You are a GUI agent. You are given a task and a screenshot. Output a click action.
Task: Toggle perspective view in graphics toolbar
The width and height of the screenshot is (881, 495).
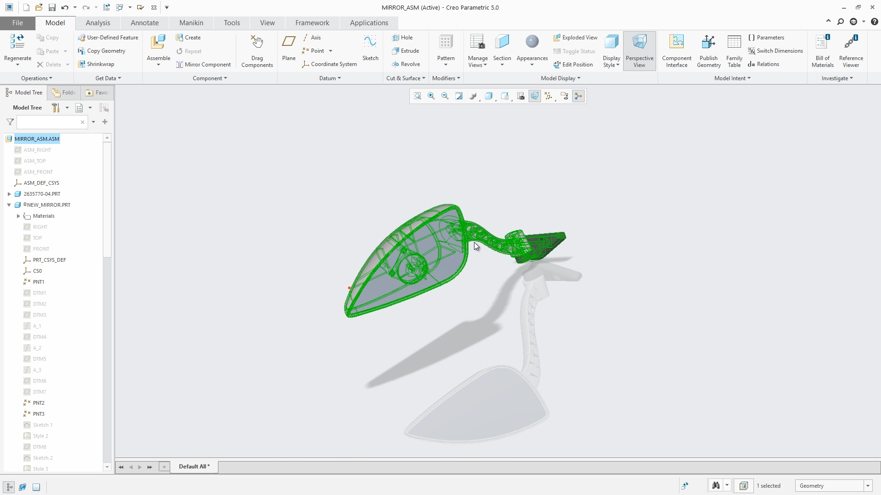click(535, 96)
